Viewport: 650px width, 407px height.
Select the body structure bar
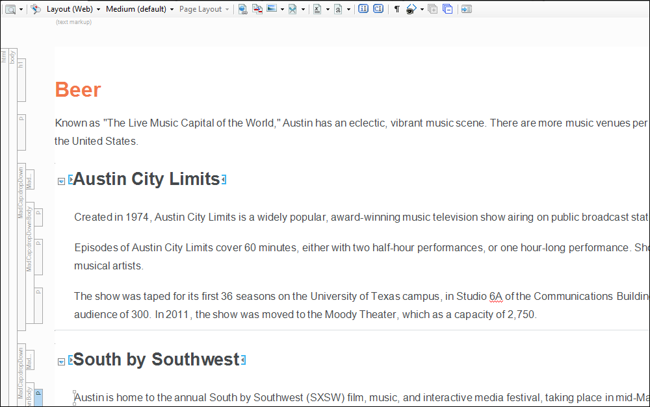[x=13, y=227]
